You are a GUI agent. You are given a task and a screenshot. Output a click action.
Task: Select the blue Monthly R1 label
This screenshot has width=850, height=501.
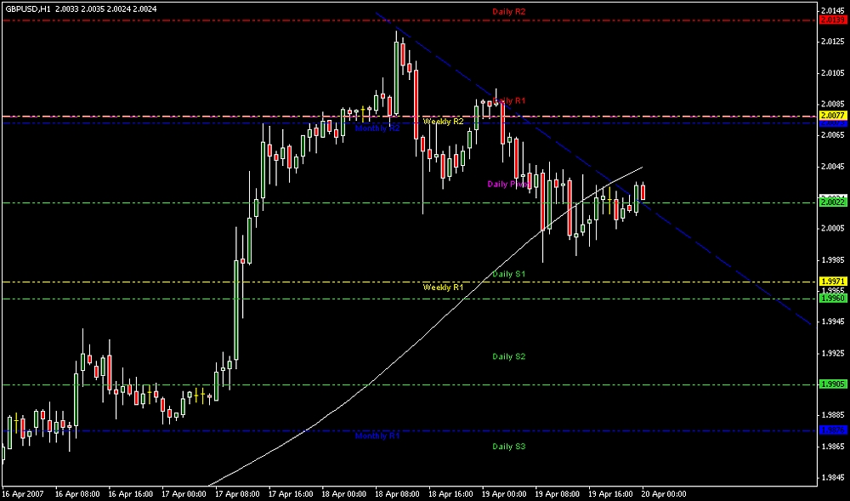click(x=377, y=436)
